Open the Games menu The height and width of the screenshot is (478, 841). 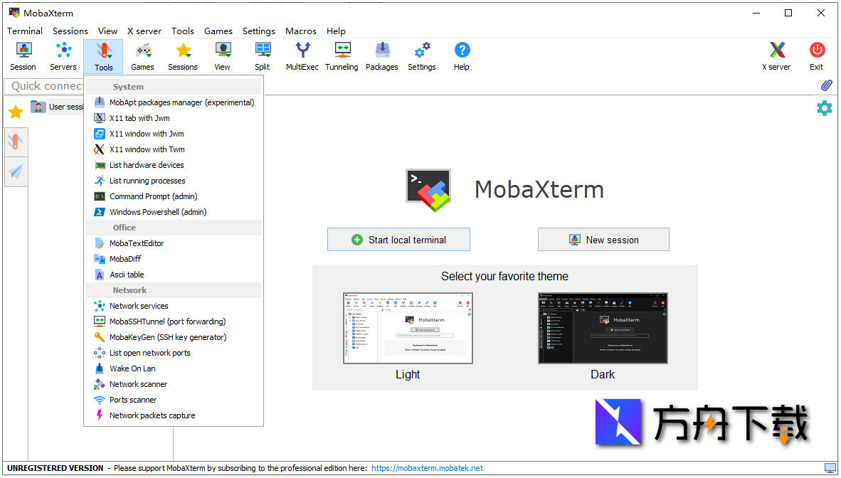[x=218, y=31]
